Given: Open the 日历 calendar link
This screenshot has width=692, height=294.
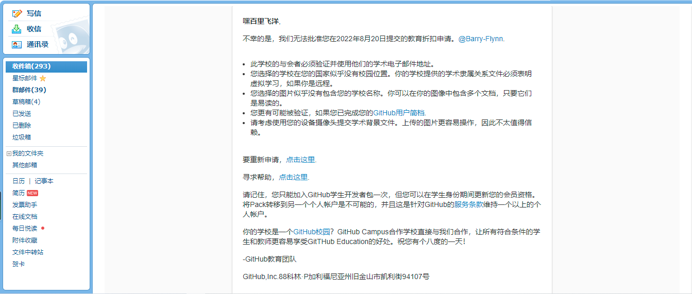Looking at the screenshot, I should click(19, 181).
